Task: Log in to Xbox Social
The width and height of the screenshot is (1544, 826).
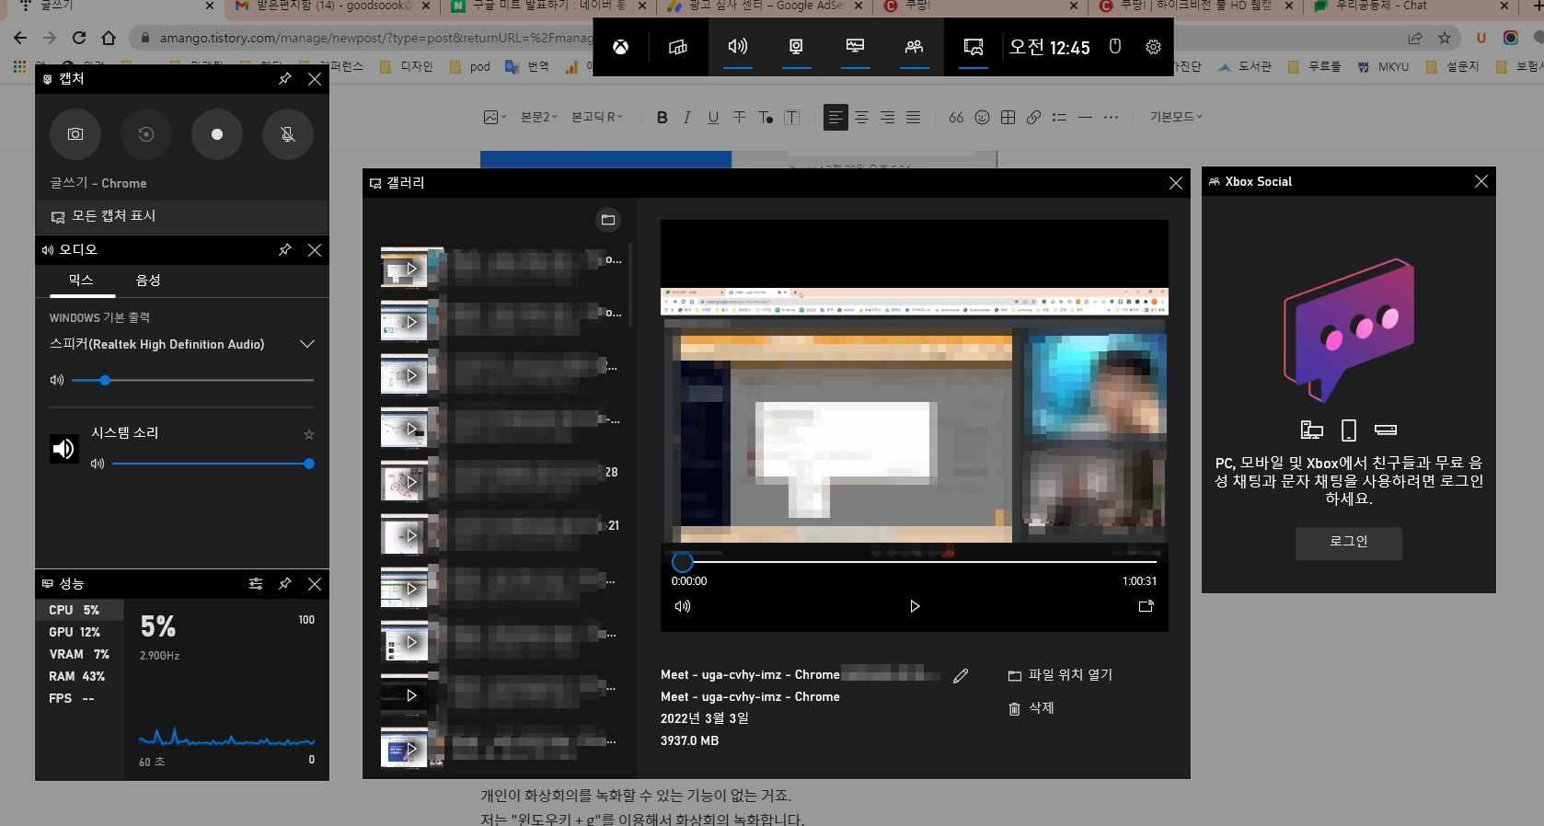Action: click(1349, 543)
